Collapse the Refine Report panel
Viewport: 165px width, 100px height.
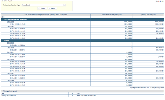tap(2, 1)
